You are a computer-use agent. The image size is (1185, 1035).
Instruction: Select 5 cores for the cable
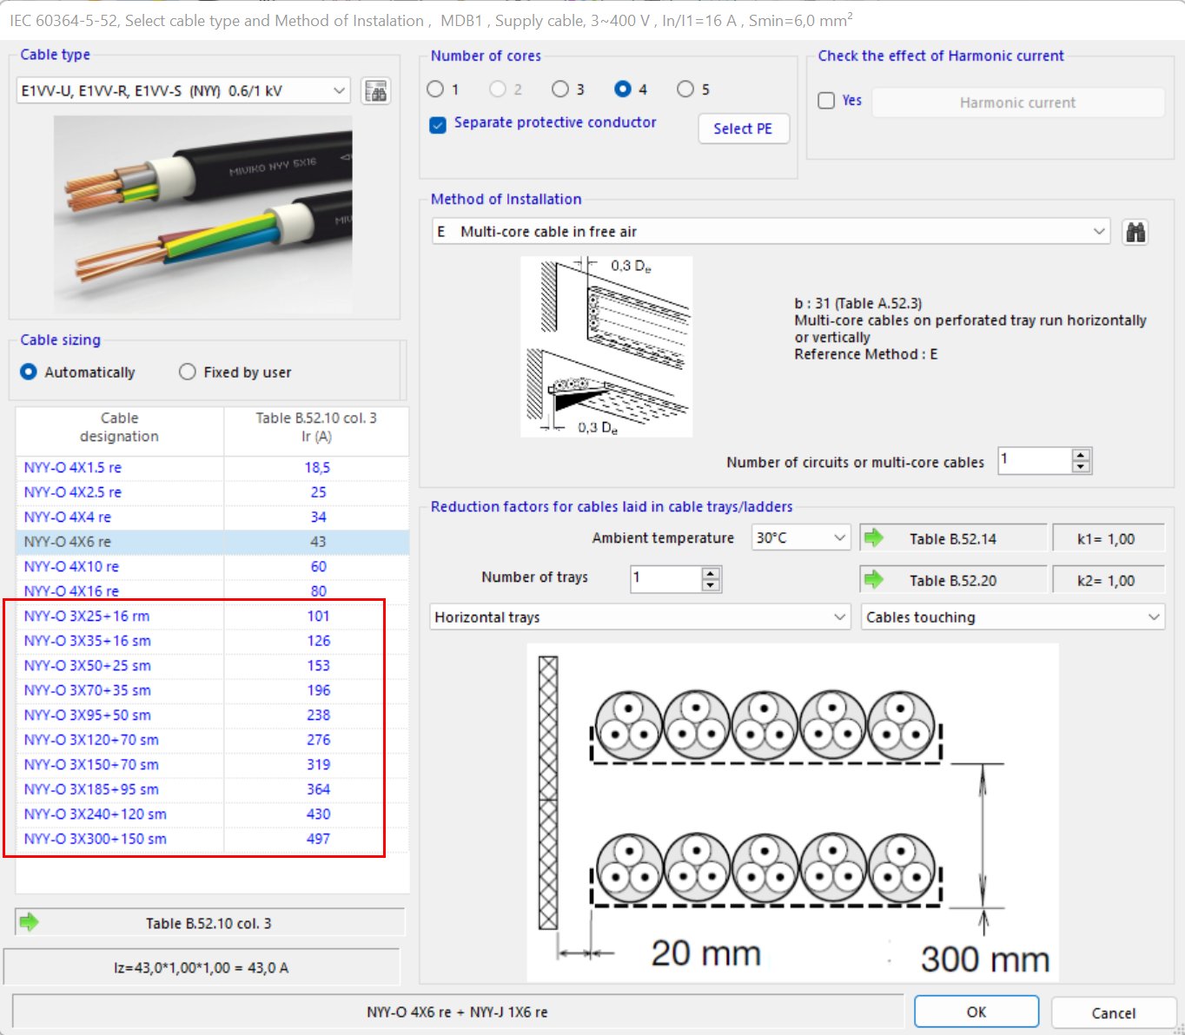pos(685,89)
